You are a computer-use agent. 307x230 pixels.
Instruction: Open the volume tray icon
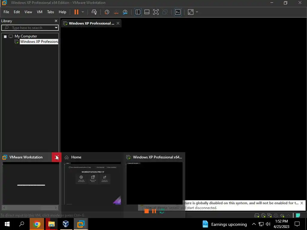(268, 224)
